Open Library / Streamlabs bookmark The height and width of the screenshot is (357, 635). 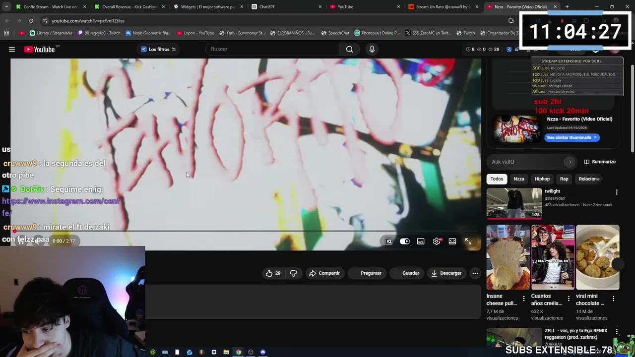coord(51,33)
